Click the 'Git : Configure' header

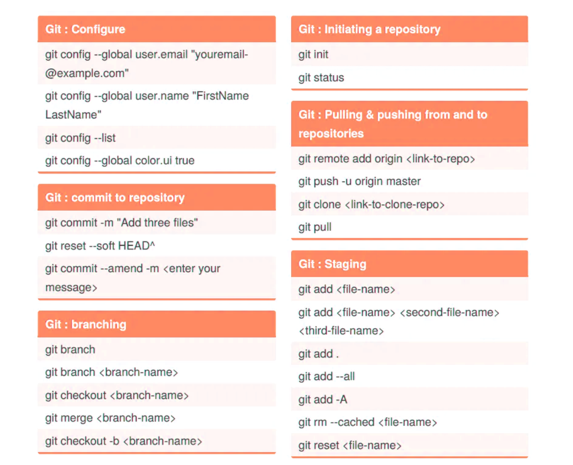click(157, 29)
